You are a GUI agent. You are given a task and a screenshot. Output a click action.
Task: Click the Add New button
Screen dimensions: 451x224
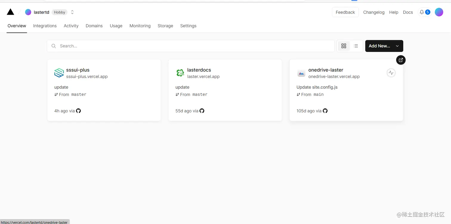[x=384, y=46]
